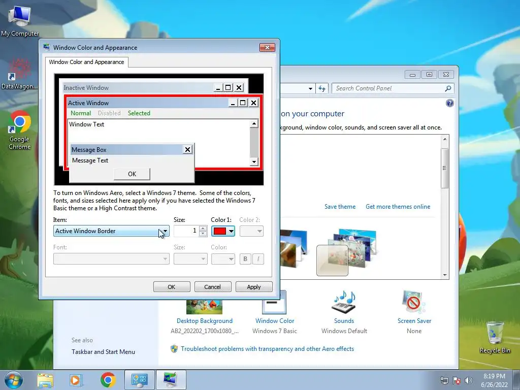Click the preview Message Box close X

click(187, 150)
